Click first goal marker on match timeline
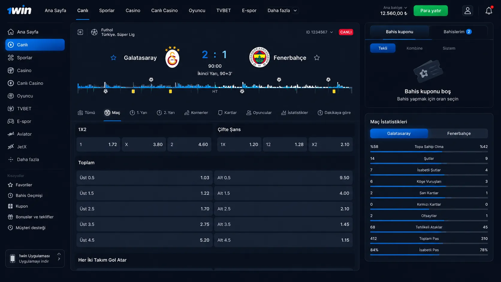This screenshot has height=282, width=501. click(105, 91)
